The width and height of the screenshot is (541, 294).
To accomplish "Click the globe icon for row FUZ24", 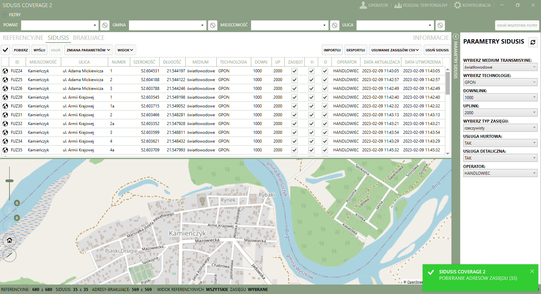I will [5, 71].
